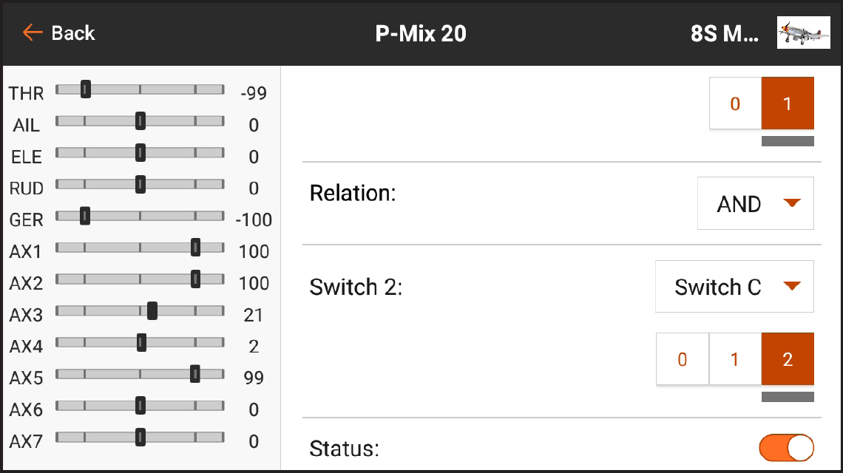Click the RUD channel value showing 0
Image resolution: width=843 pixels, height=473 pixels.
click(254, 188)
